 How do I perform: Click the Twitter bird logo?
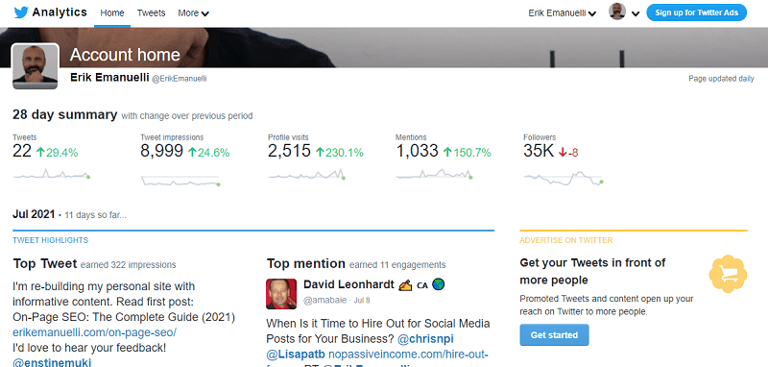[21, 12]
